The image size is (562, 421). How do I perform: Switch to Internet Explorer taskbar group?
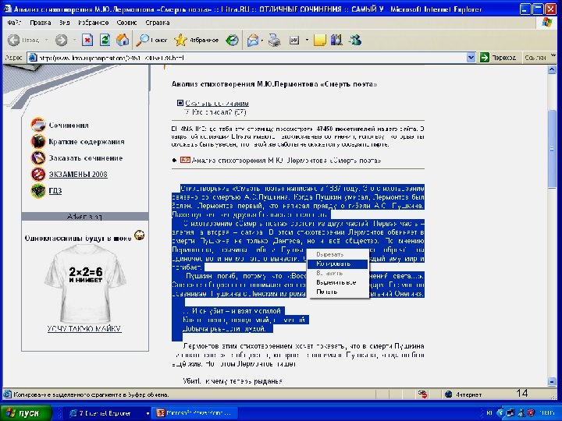(x=108, y=413)
